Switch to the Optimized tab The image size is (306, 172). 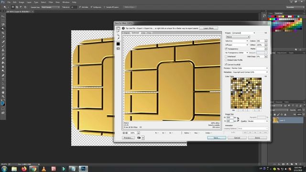pyautogui.click(x=135, y=33)
